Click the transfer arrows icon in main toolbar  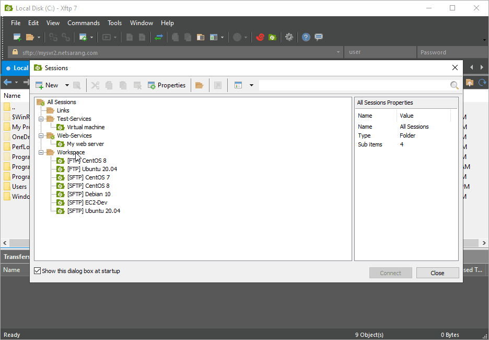click(159, 37)
